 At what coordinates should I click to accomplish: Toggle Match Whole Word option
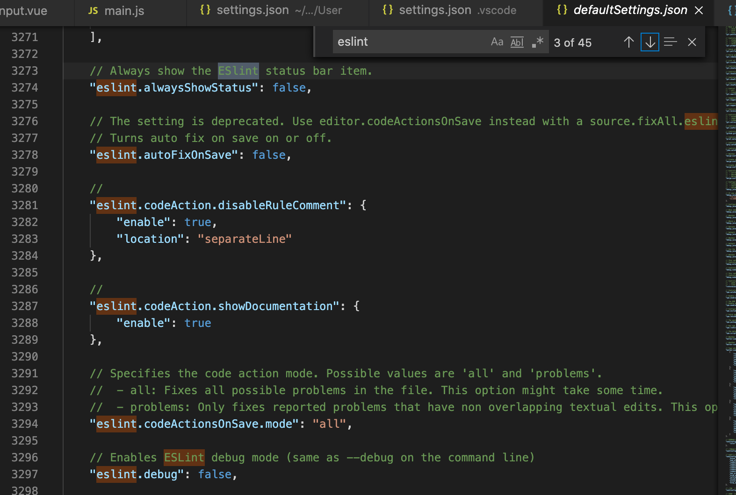pyautogui.click(x=517, y=42)
